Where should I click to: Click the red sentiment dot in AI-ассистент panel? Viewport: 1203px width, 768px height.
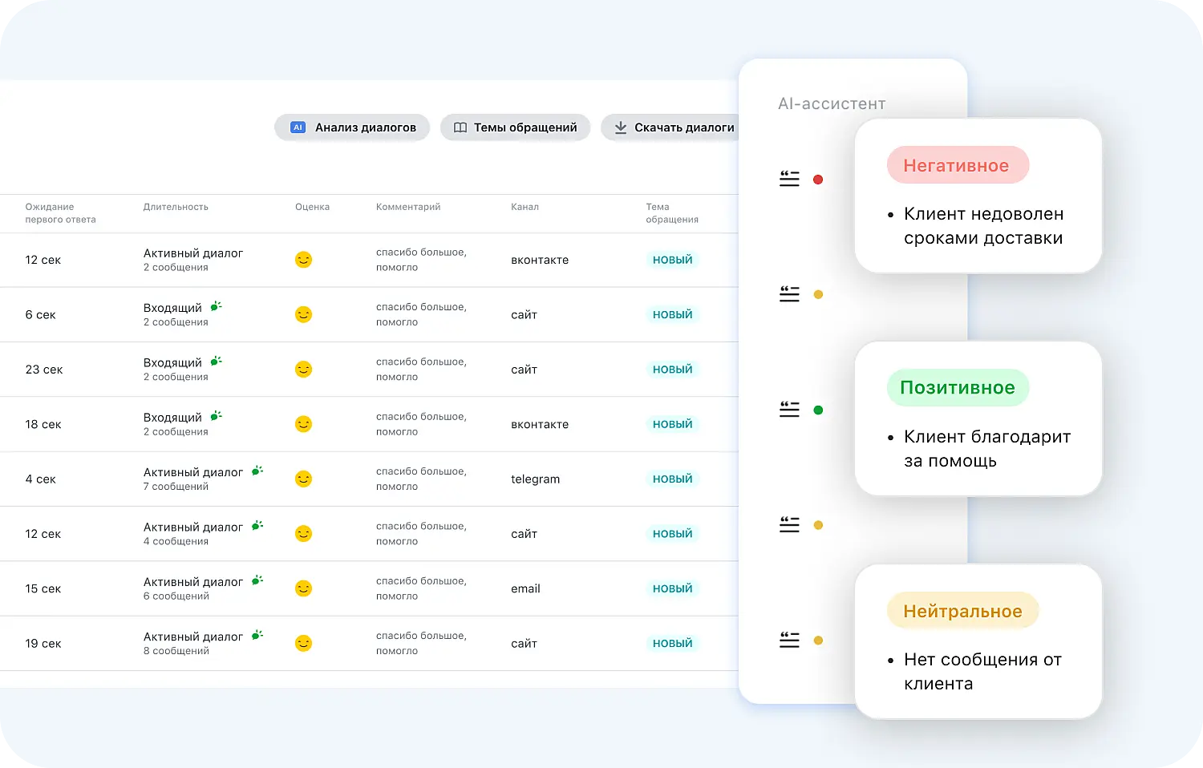[x=818, y=180]
